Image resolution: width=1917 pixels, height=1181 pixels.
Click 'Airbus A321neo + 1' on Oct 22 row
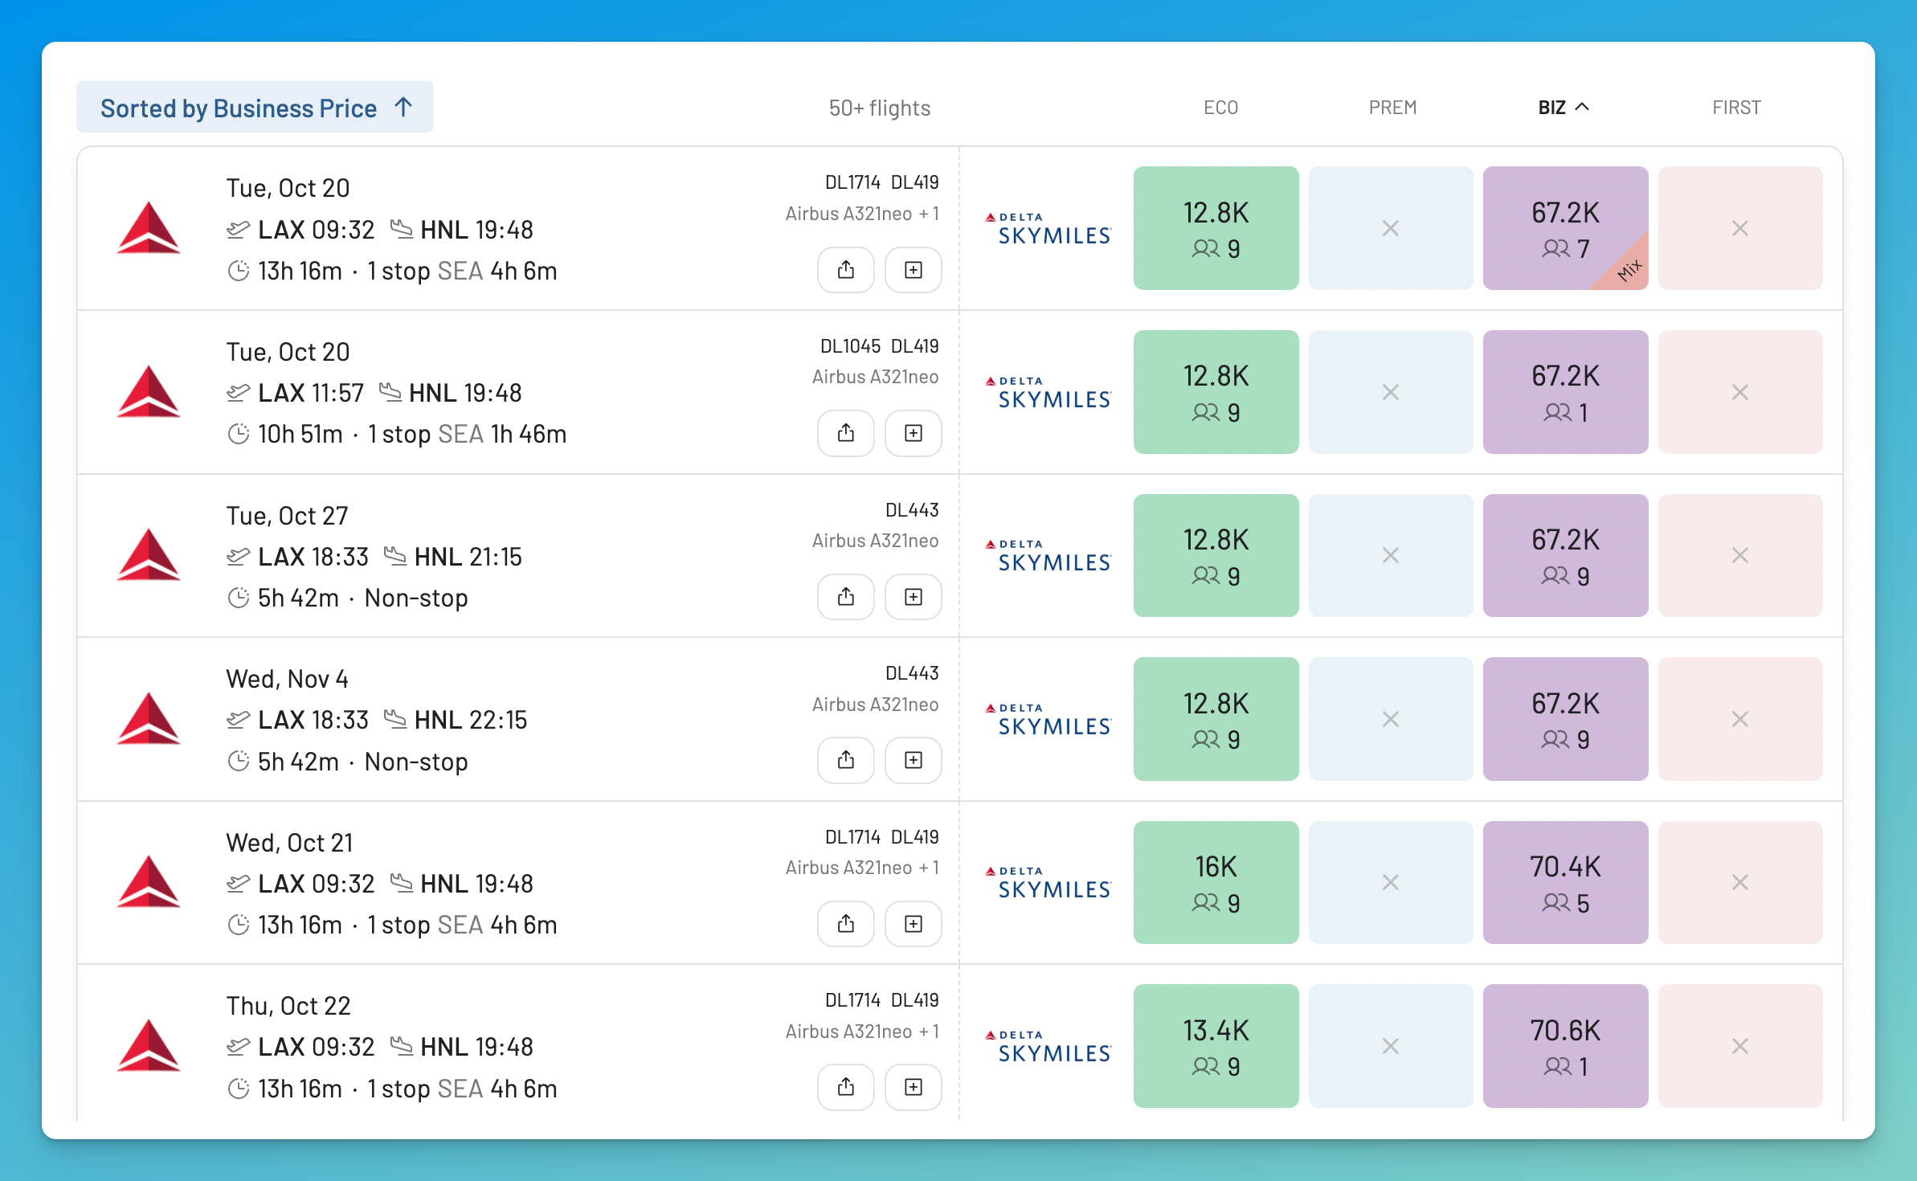click(x=862, y=1032)
